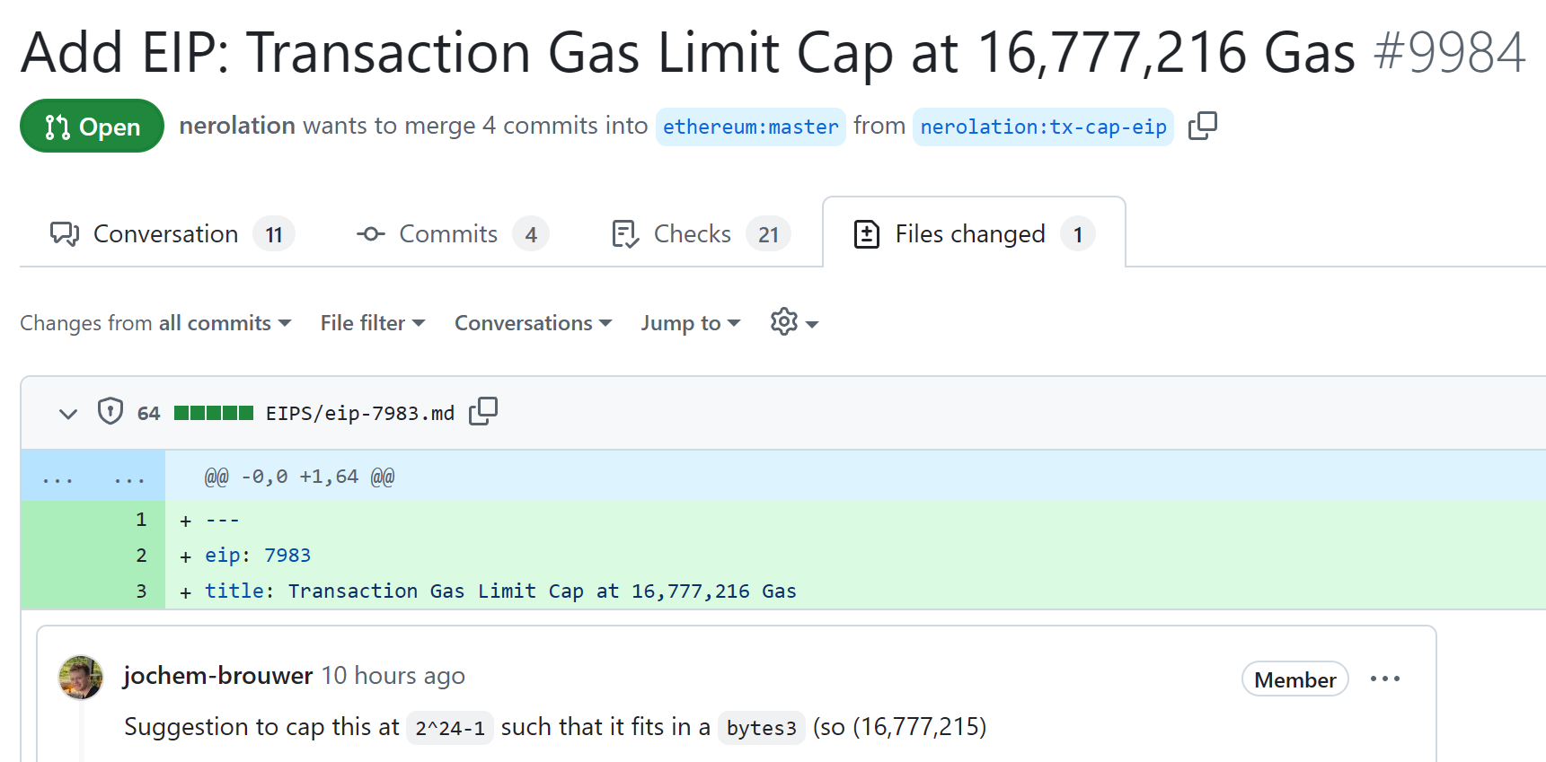Copy the head branch name icon
This screenshot has height=762, width=1546.
pos(1202,127)
